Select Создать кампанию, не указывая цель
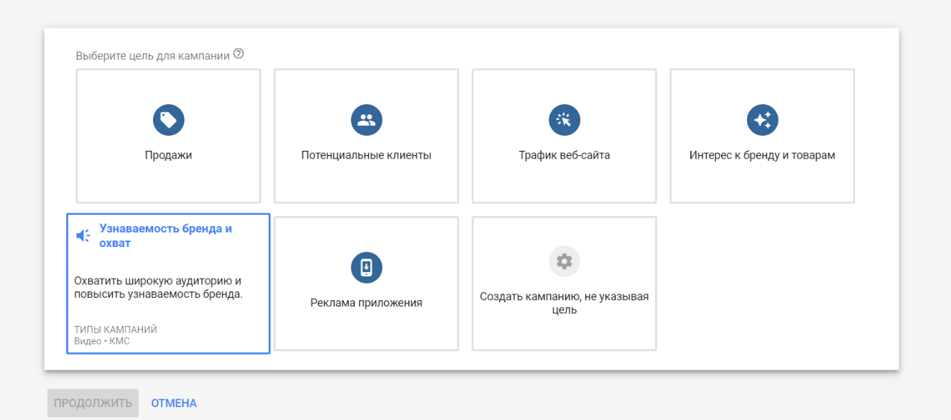The height and width of the screenshot is (420, 951). 565,284
